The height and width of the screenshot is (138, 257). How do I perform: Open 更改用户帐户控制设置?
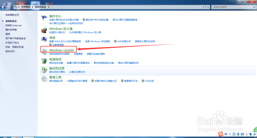tap(97, 20)
